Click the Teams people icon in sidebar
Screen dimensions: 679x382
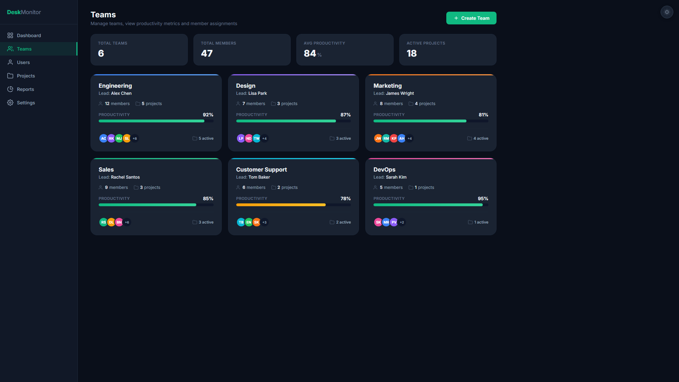(x=10, y=49)
